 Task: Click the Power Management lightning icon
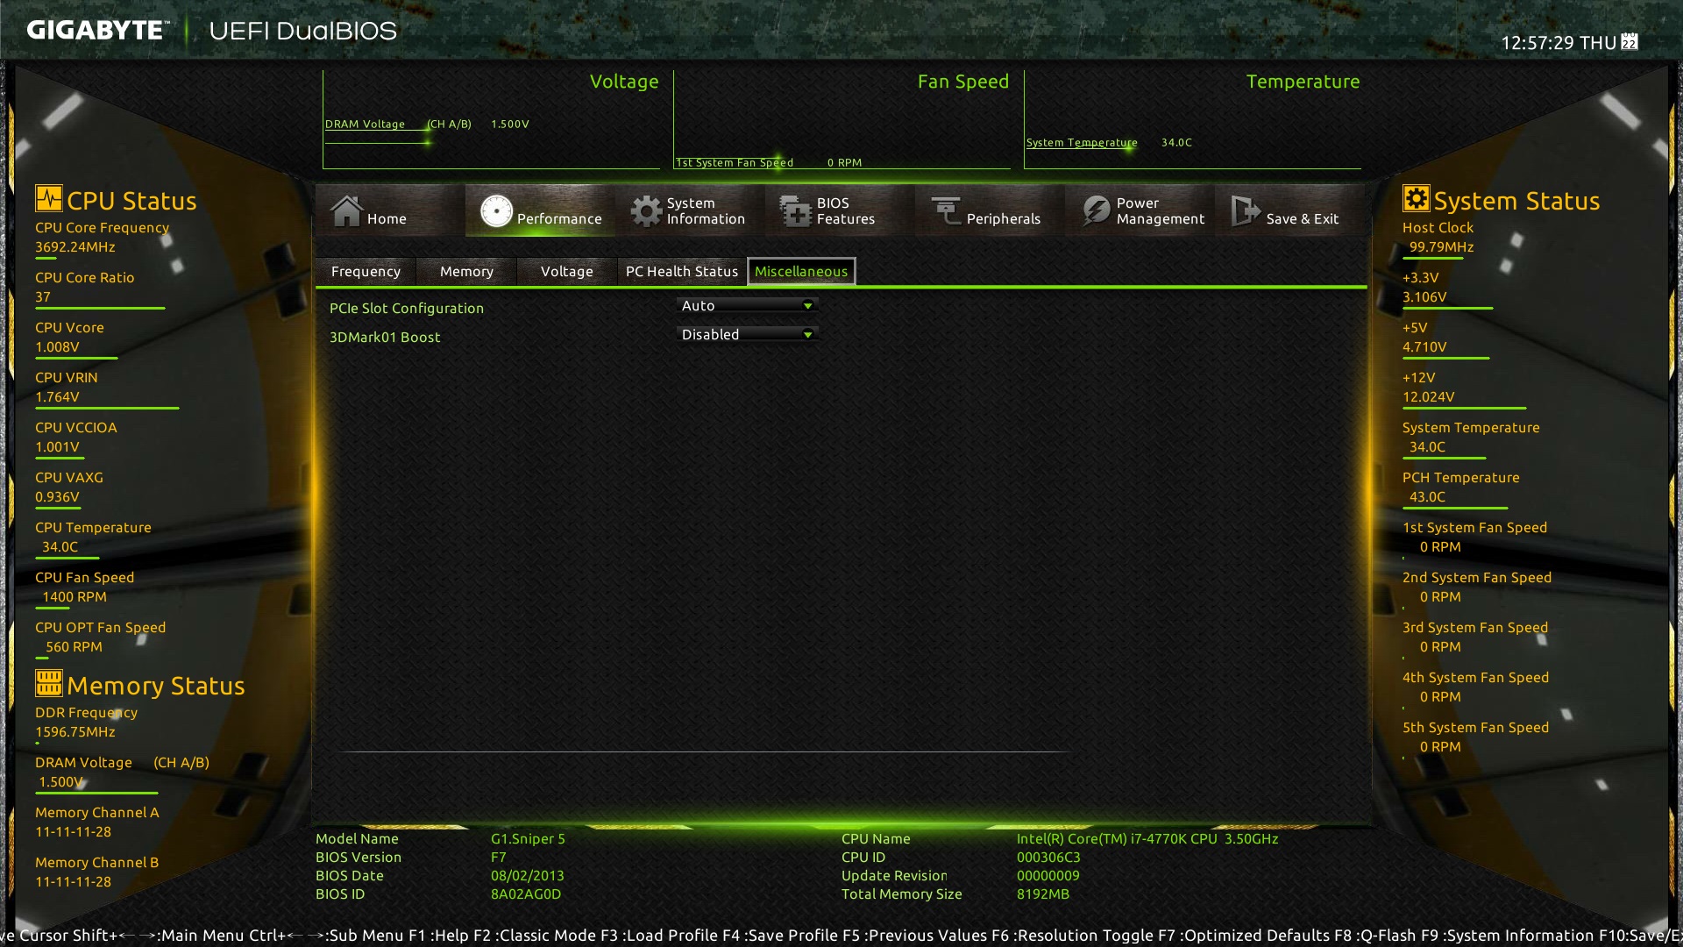(1096, 211)
